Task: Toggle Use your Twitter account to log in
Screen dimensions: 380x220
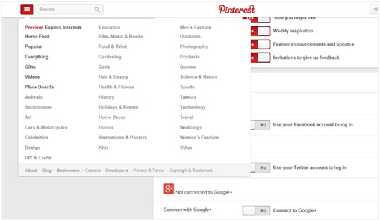Action: [x=260, y=168]
